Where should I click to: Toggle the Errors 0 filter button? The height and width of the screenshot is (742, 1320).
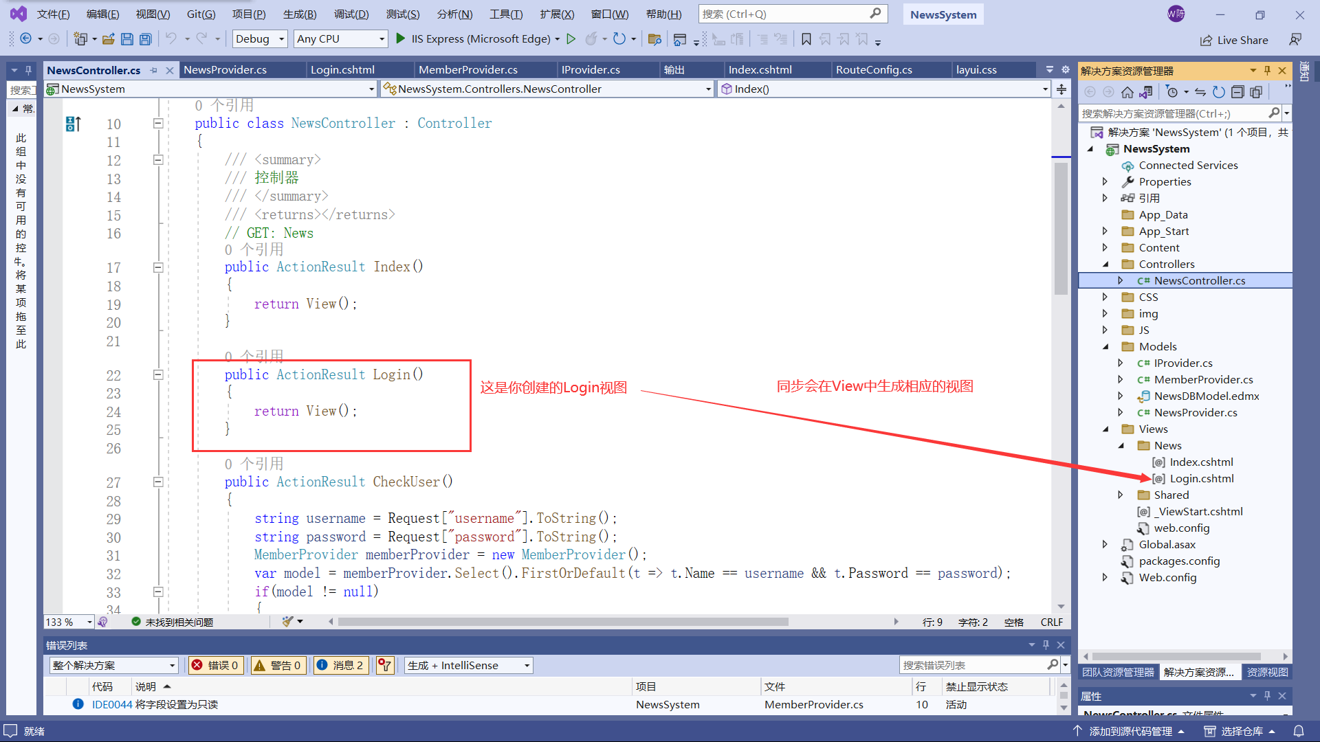pyautogui.click(x=215, y=665)
